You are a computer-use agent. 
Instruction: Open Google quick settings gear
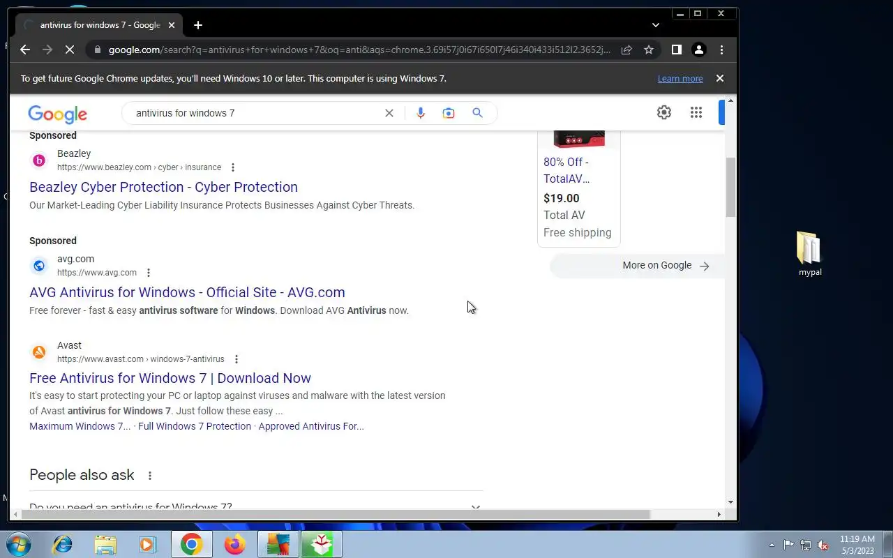(x=664, y=112)
